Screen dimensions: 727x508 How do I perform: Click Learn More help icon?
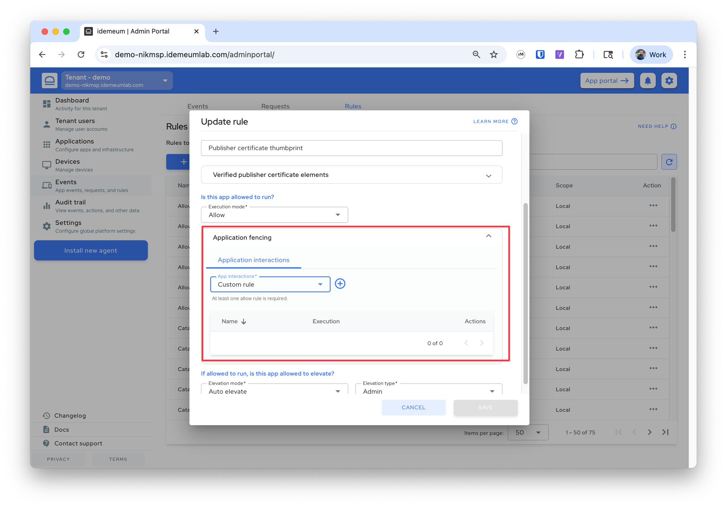(x=514, y=121)
